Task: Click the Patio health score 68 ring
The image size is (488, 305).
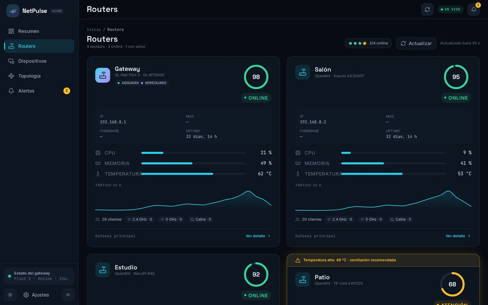Action: pyautogui.click(x=452, y=284)
